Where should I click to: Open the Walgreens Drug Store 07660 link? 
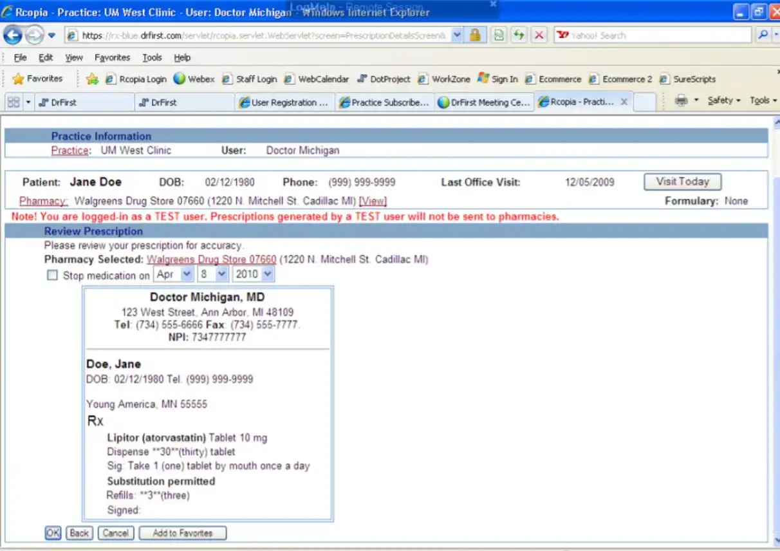point(211,259)
